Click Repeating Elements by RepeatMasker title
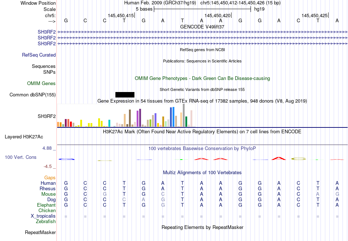The width and height of the screenshot is (348, 241). pyautogui.click(x=203, y=227)
